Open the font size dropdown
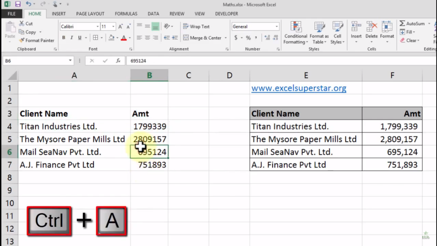Screen dimensions: 437x246 coord(113,26)
